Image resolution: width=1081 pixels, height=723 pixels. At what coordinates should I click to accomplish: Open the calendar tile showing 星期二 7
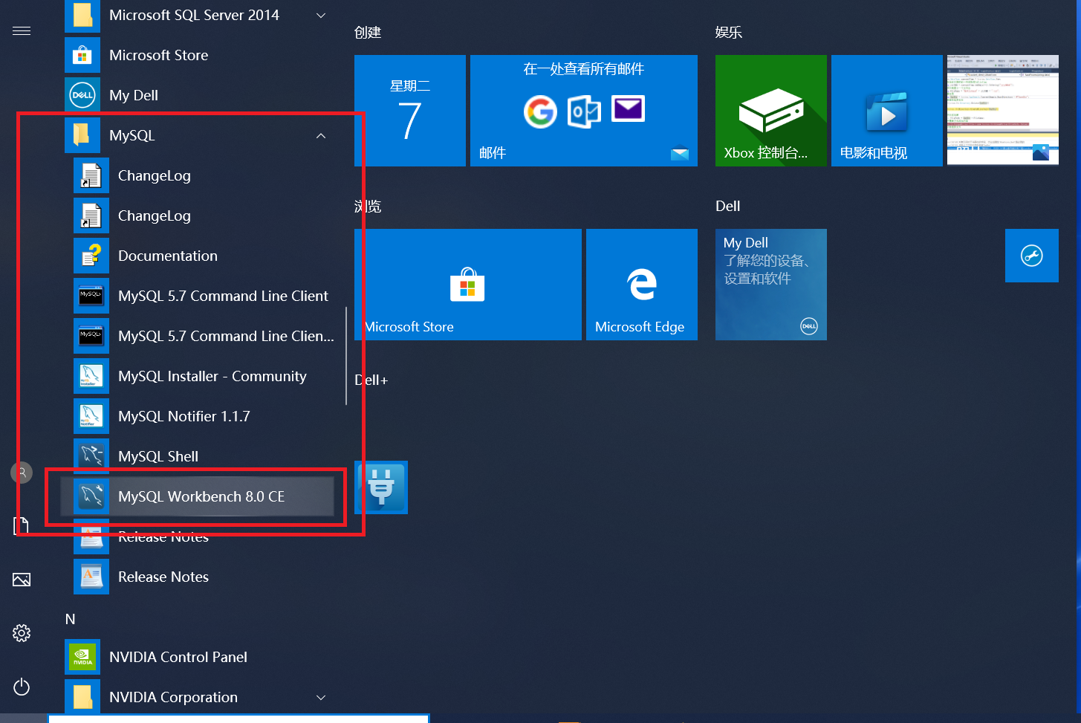pyautogui.click(x=410, y=111)
